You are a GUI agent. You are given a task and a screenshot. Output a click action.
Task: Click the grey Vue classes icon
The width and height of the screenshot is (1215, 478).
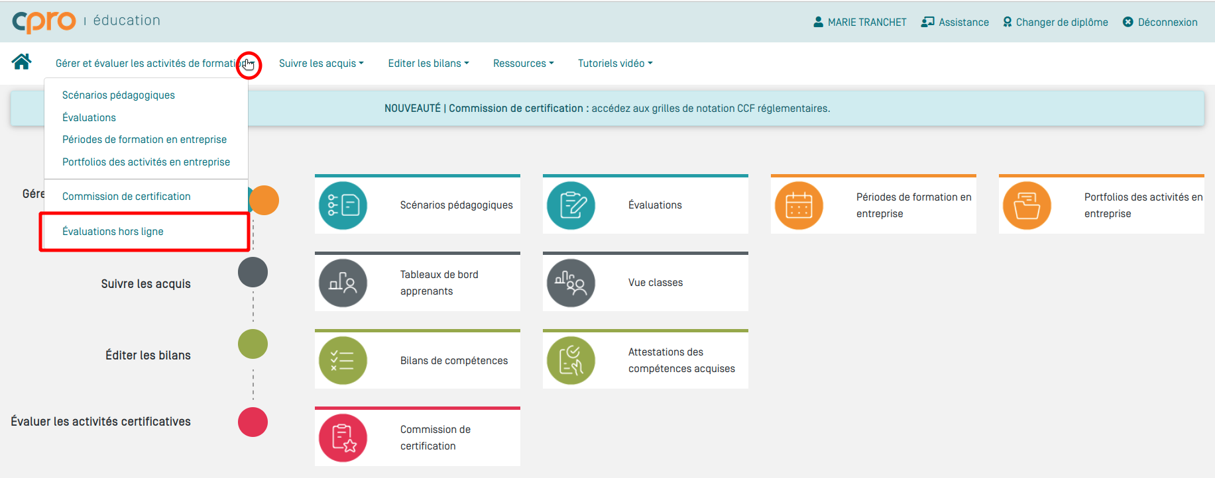pos(571,283)
